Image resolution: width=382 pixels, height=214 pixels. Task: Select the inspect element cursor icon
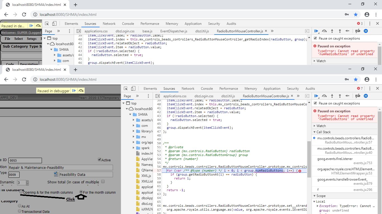(x=126, y=89)
